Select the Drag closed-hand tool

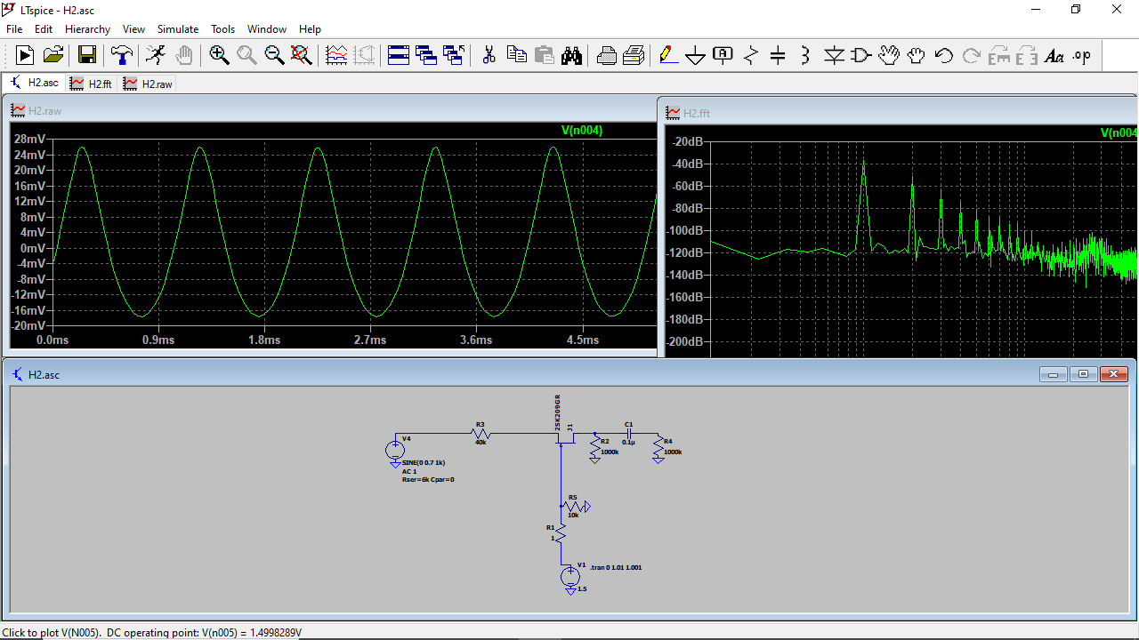click(917, 55)
